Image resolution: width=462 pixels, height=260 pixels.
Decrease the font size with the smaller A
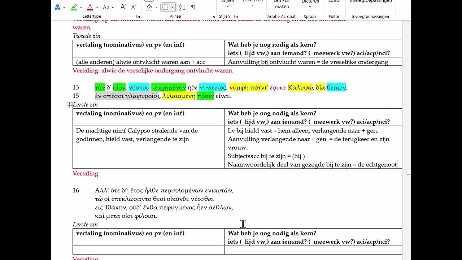(134, 7)
